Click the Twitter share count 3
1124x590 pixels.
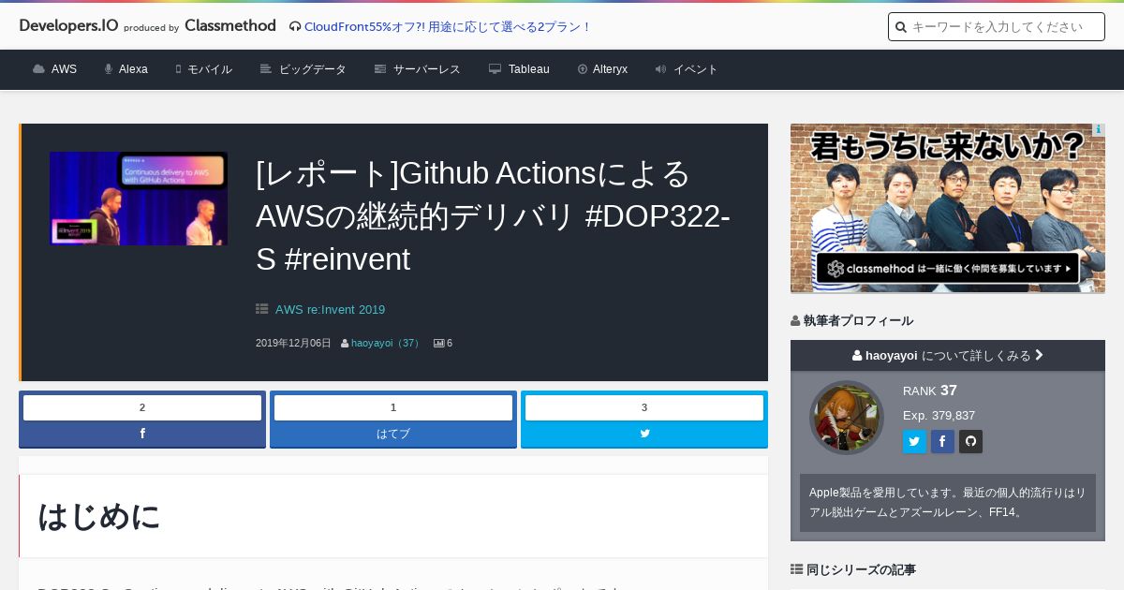click(x=644, y=407)
